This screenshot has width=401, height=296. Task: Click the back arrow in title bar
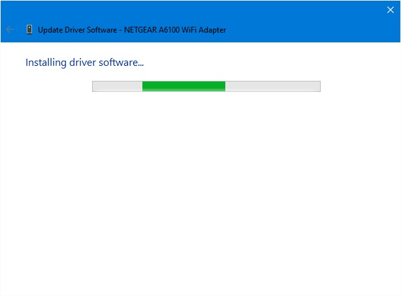10,29
